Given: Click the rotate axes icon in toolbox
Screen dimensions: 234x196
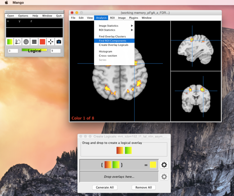Looking at the screenshot, I should (x=18, y=42).
